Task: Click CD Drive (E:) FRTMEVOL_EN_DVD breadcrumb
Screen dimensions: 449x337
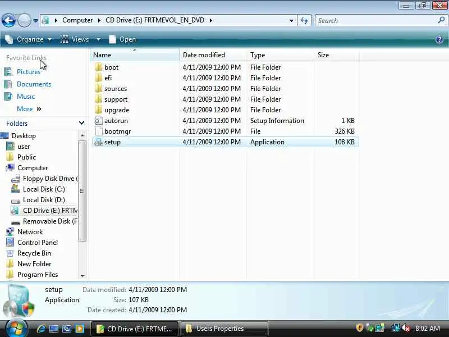Action: coord(155,20)
